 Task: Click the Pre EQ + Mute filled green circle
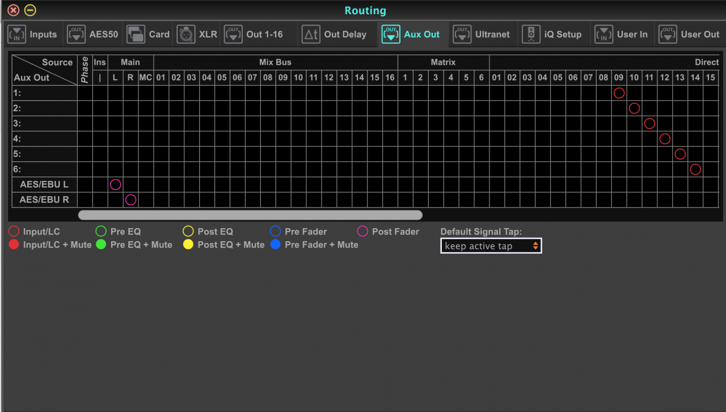(101, 245)
